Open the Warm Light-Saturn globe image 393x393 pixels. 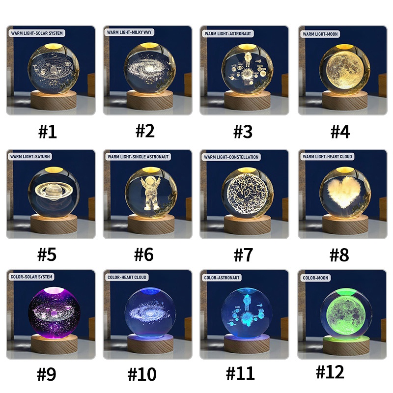(51, 194)
